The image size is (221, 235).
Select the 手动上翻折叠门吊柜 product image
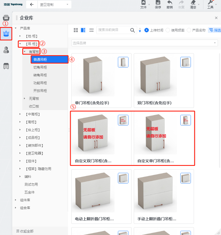156,191
